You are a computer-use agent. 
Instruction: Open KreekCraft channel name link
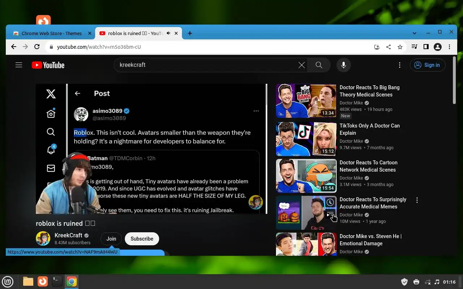68,235
